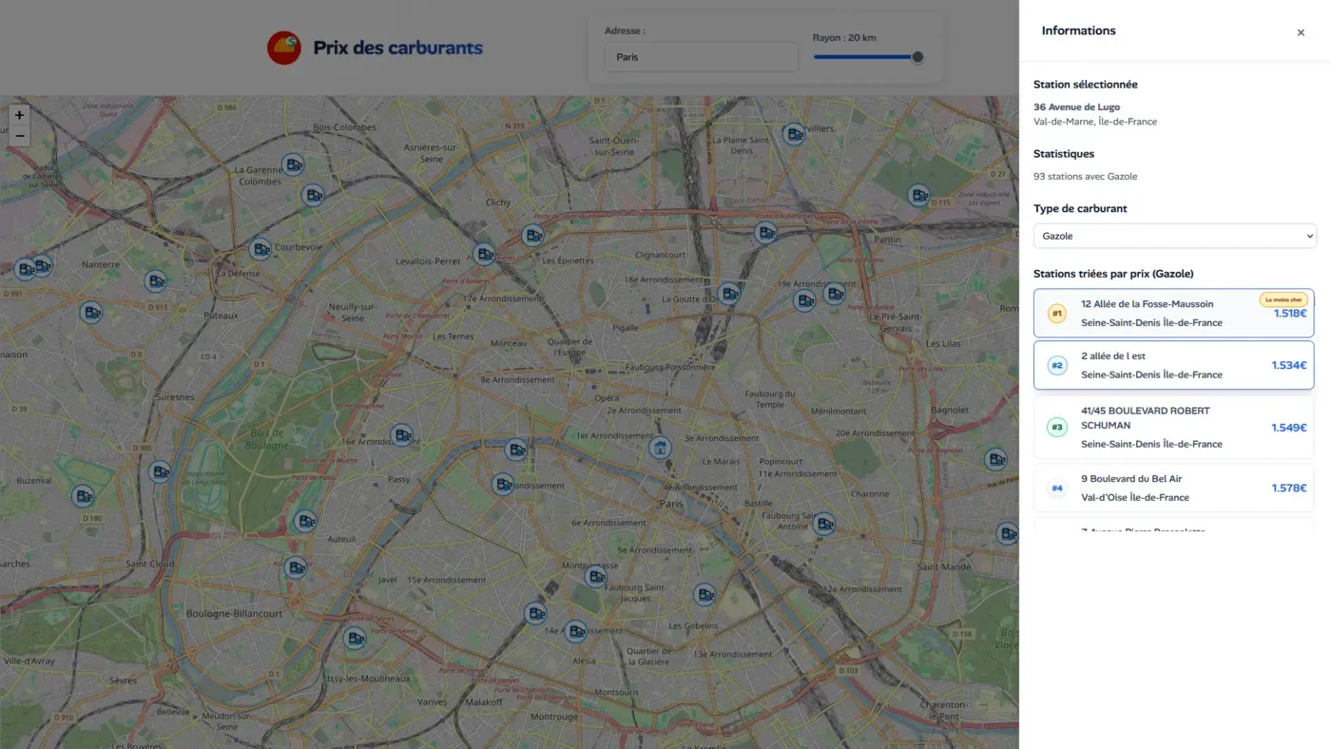This screenshot has height=749, width=1331.
Task: Click station marker right of Buzenval
Action: pos(84,496)
